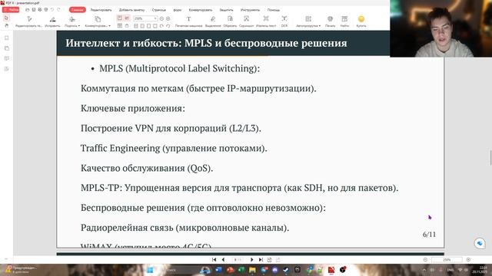Click the Найти search icon
The height and width of the screenshot is (276, 492).
click(344, 19)
